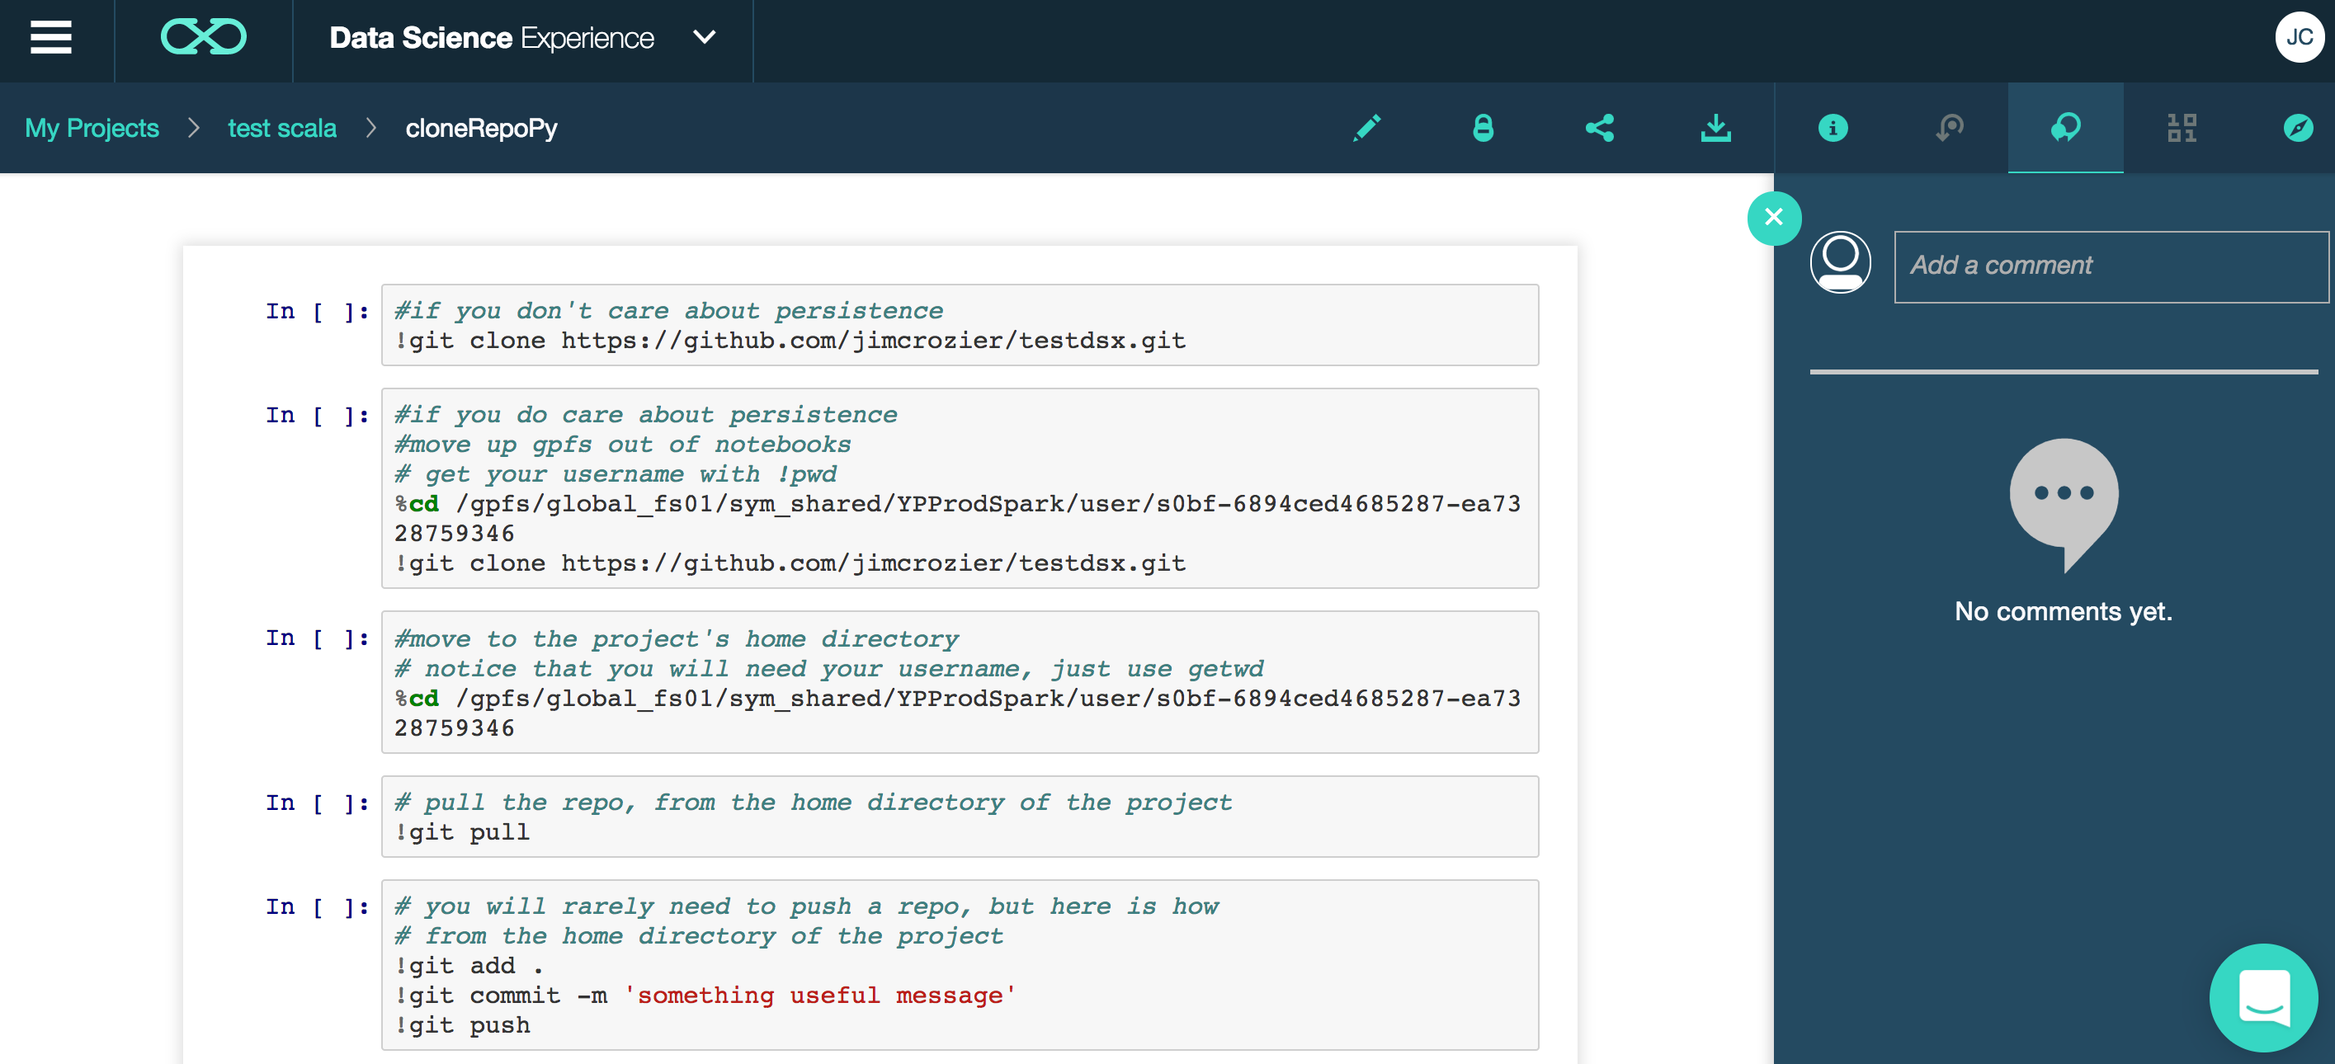Select the git pull code cell
Viewport: 2335px width, 1064px height.
point(959,817)
